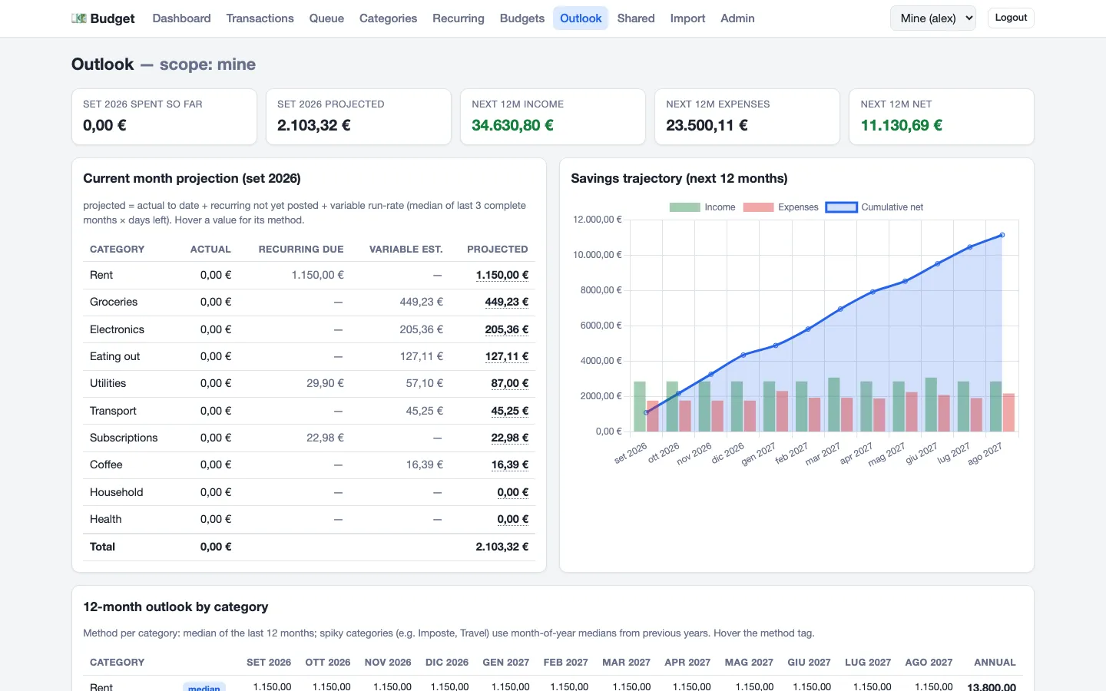Select the Outlook nav tab
This screenshot has width=1106, height=691.
coord(581,18)
